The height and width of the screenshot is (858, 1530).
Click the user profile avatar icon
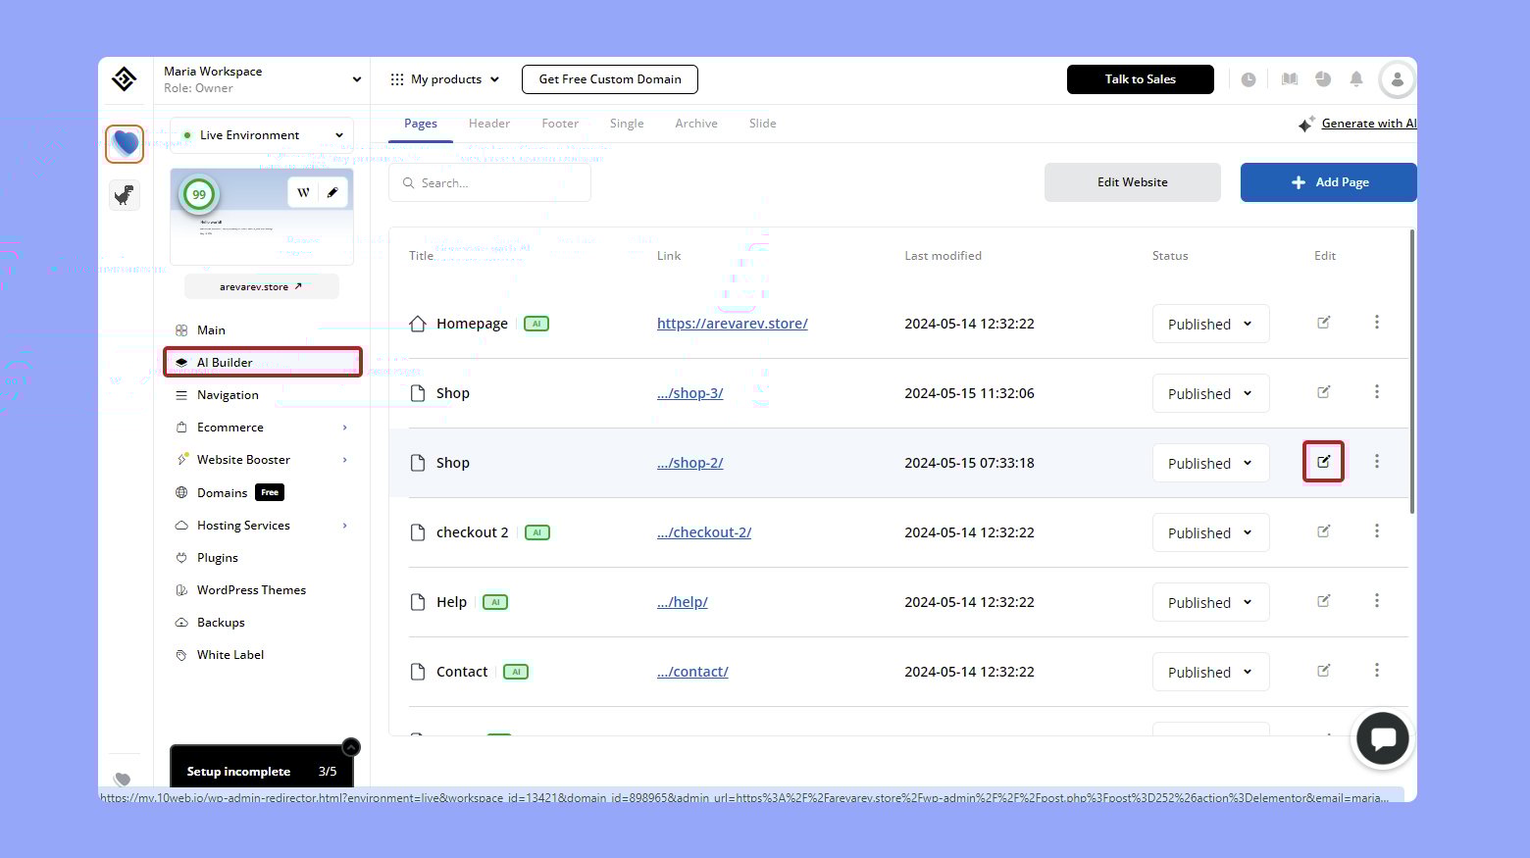1397,79
